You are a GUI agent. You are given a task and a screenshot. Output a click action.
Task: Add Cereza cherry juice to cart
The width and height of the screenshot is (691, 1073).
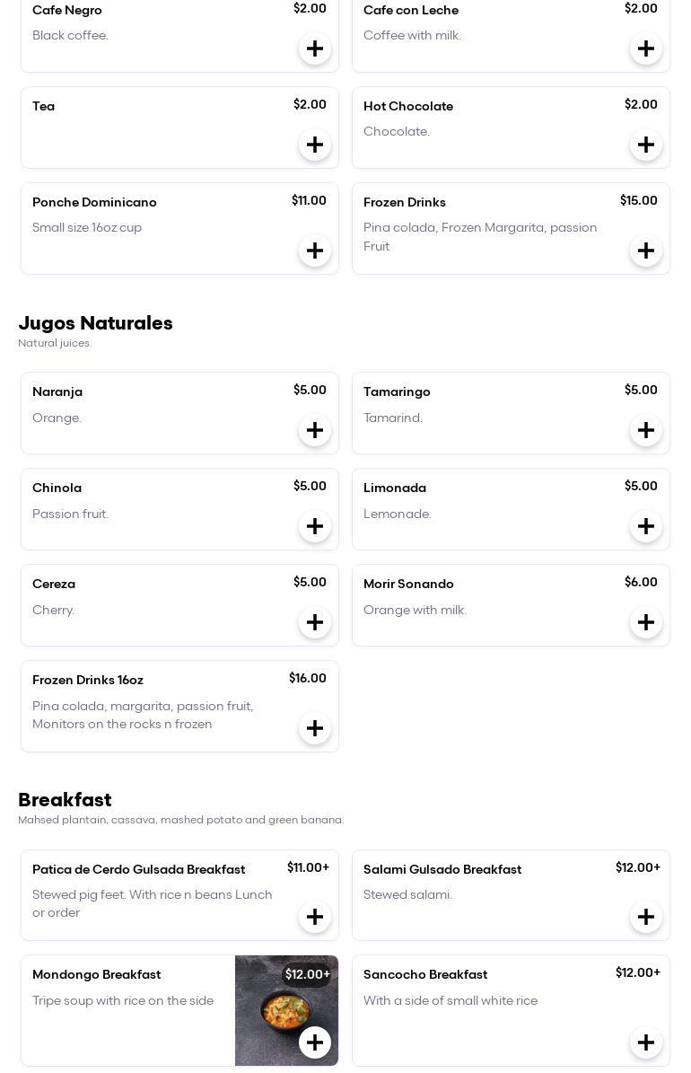click(315, 622)
